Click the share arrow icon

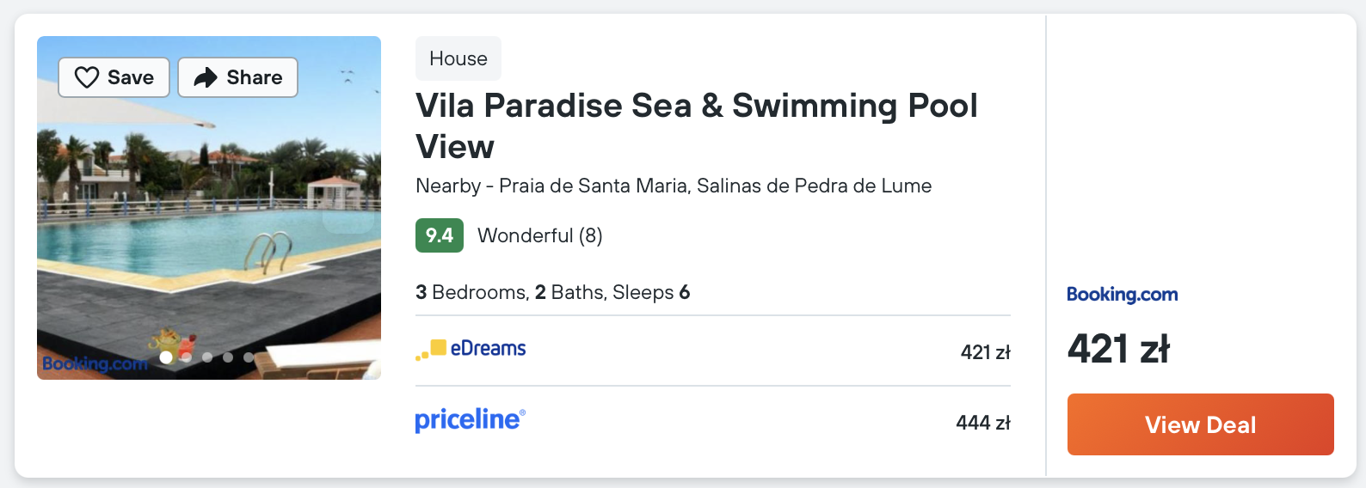[x=206, y=77]
